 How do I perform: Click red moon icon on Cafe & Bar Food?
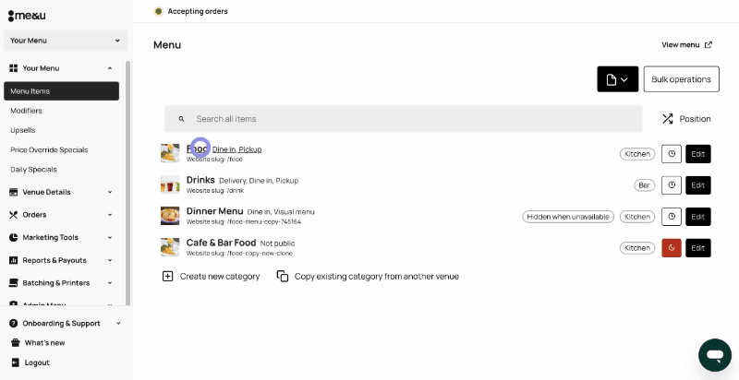point(672,248)
